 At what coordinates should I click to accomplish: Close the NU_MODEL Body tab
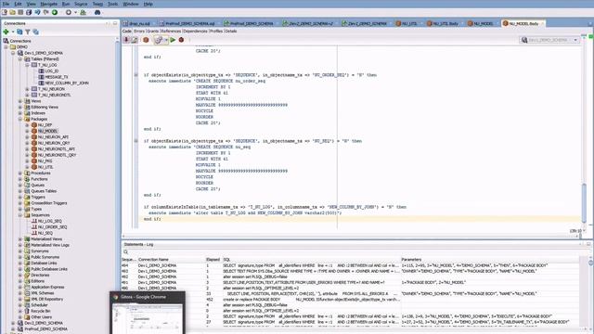(542, 23)
